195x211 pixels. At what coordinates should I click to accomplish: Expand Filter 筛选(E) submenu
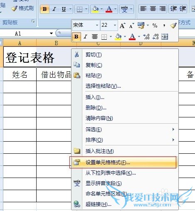click(x=125, y=130)
